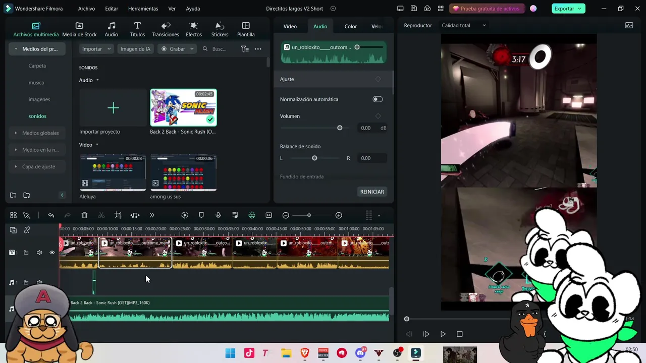646x363 pixels.
Task: Toggle video track visibility eye
Action: coord(52,253)
